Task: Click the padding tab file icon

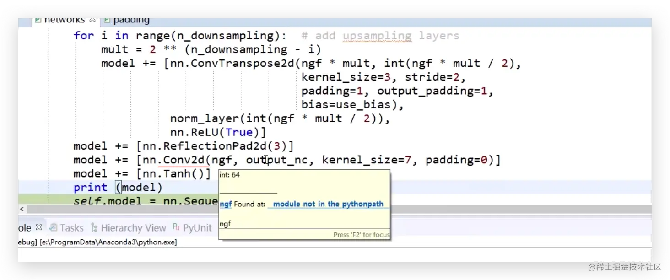Action: [x=107, y=20]
